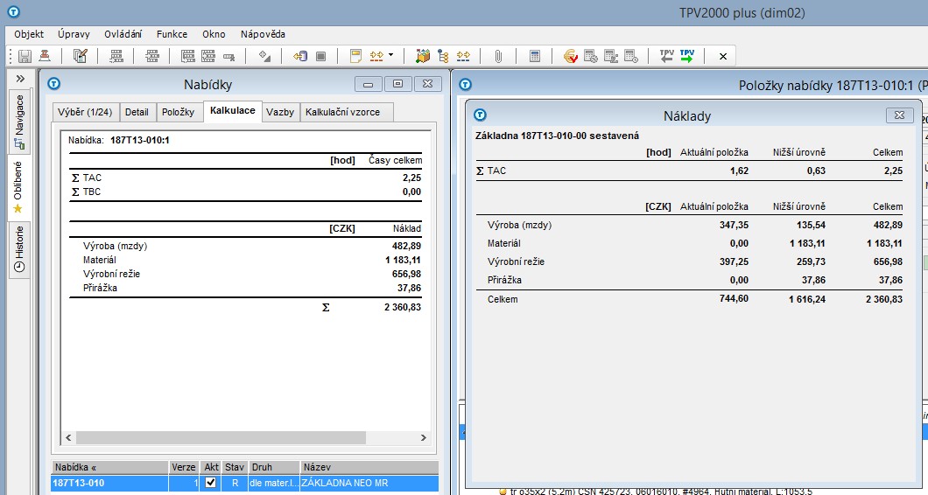Expand the sidebar using the double chevron
The height and width of the screenshot is (495, 928).
click(20, 79)
